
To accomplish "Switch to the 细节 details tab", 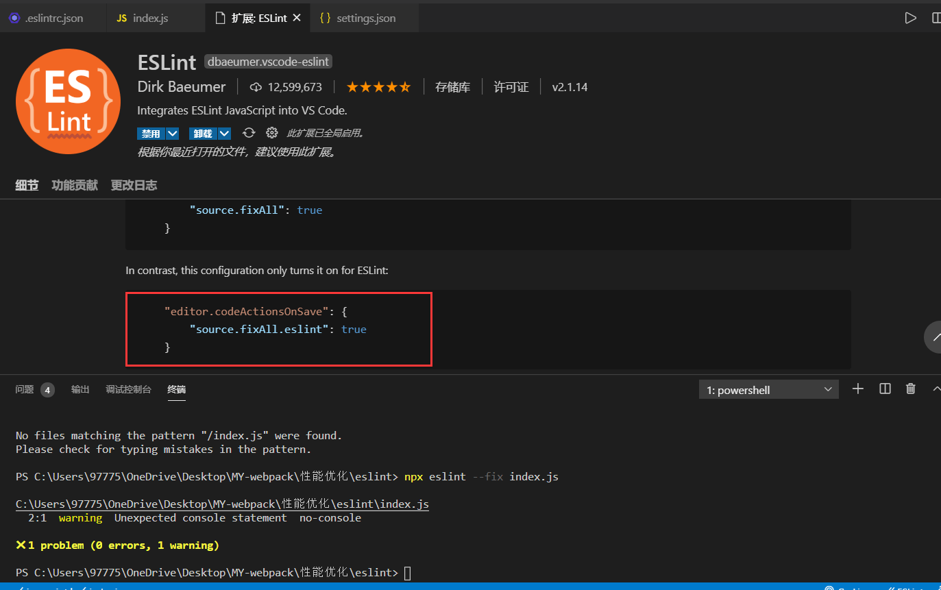I will click(x=27, y=185).
